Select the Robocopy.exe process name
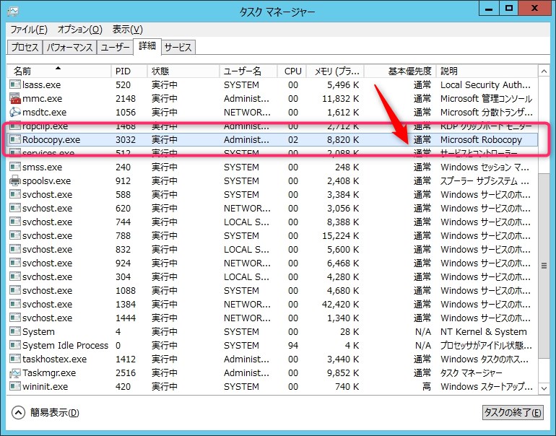Image resolution: width=556 pixels, height=436 pixels. click(51, 139)
